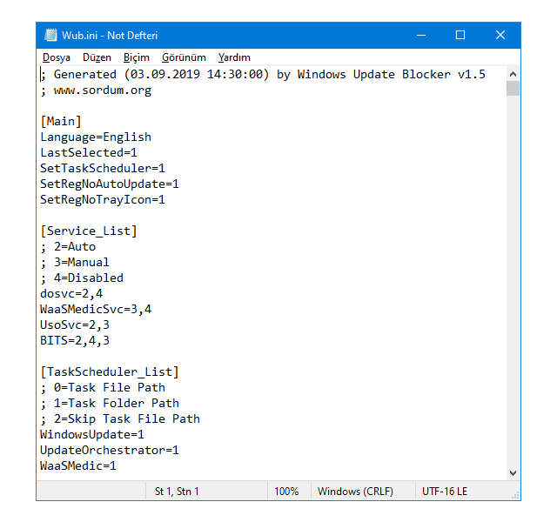Click the Notepad icon in the title bar
Screen dimensions: 557x522
[50, 35]
